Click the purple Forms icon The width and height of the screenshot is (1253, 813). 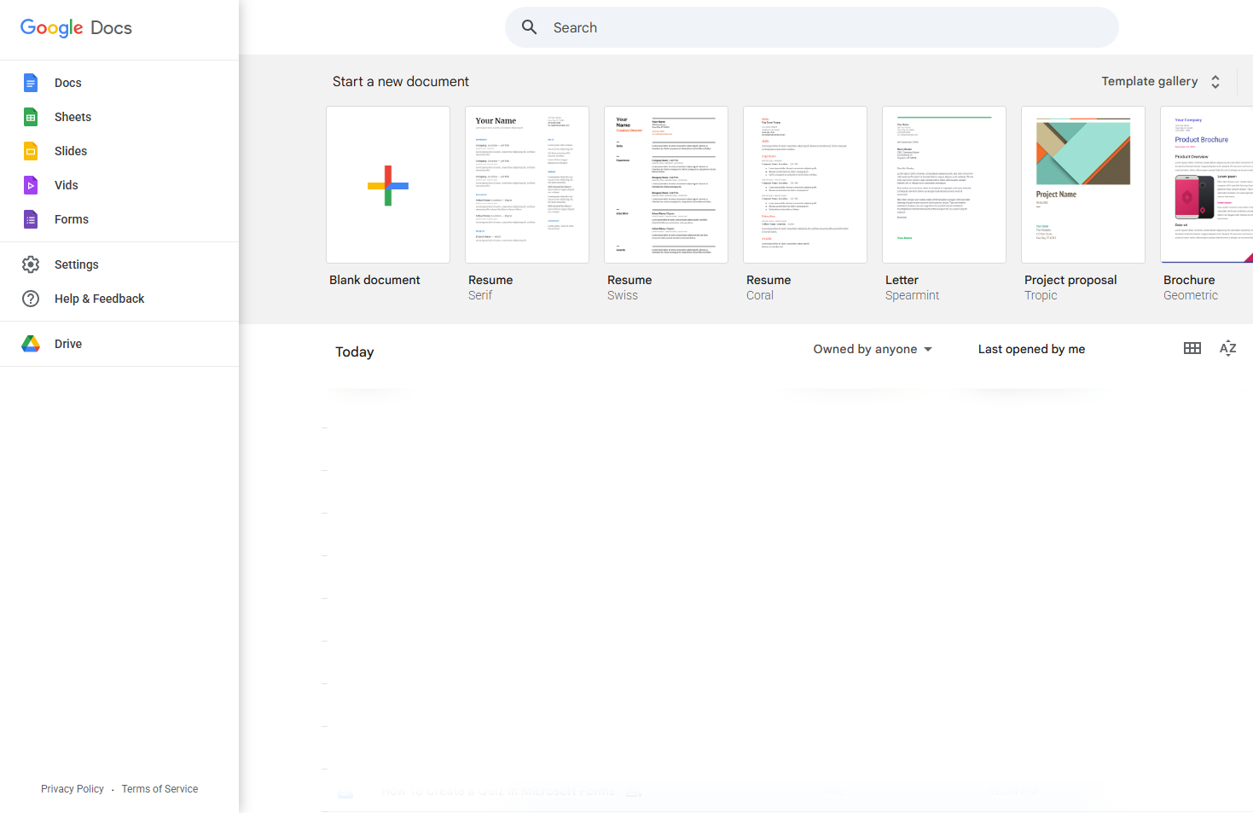pyautogui.click(x=31, y=219)
